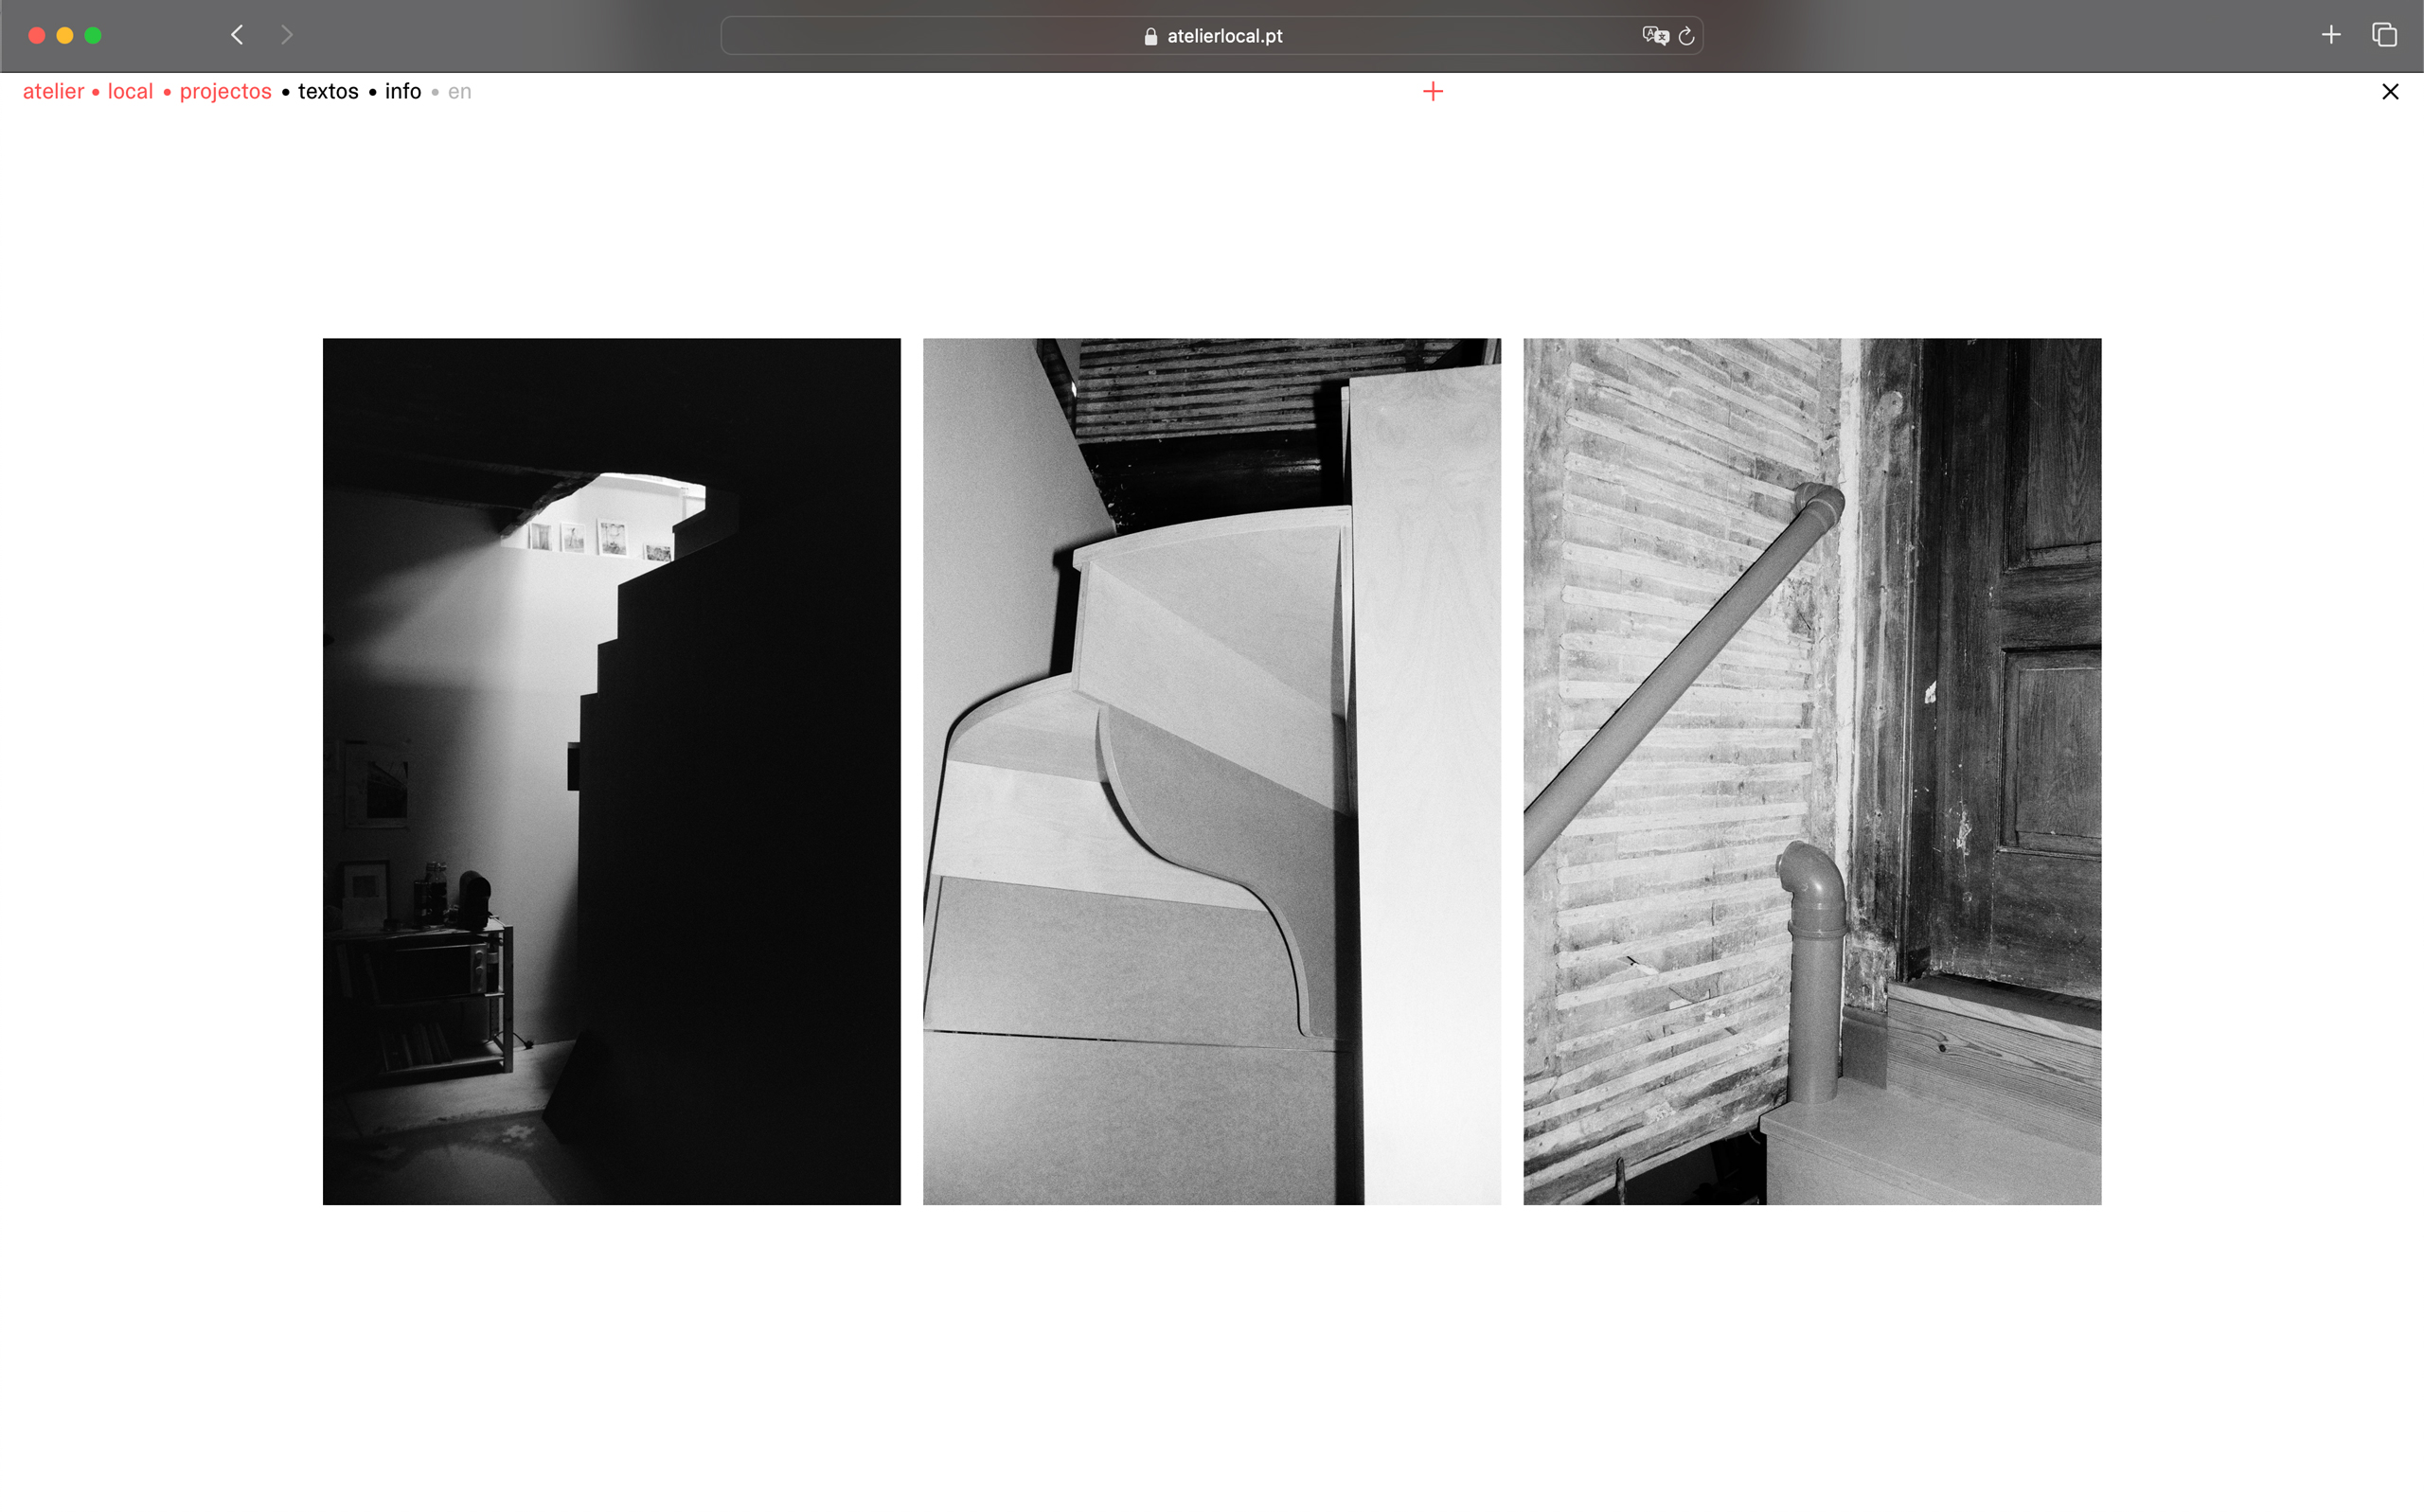Click the padlock icon in address bar
This screenshot has height=1512, width=2424.
[x=1150, y=36]
